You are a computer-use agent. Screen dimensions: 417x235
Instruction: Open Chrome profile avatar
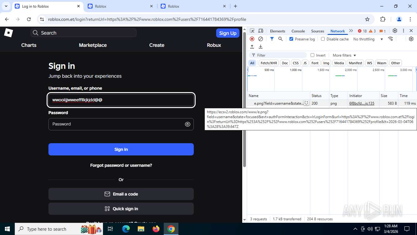tap(399, 19)
